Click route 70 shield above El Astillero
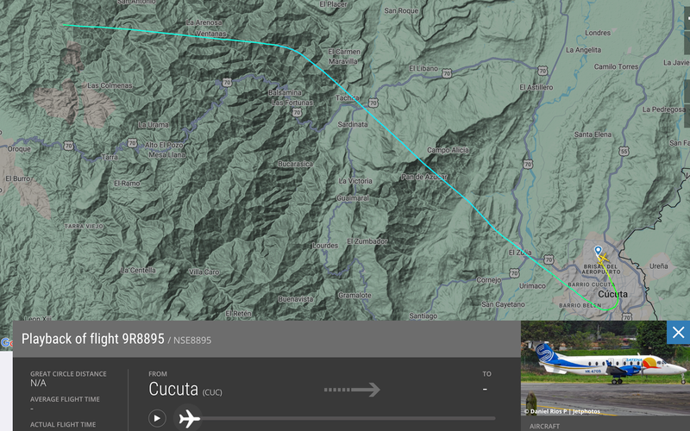 pyautogui.click(x=543, y=71)
